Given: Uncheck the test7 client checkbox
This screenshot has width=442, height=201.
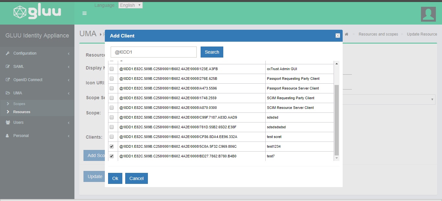Looking at the screenshot, I should coord(112,156).
